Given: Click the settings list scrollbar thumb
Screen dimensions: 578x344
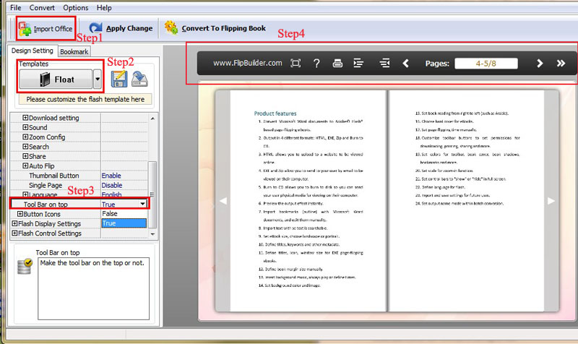Looking at the screenshot, I should pos(152,194).
